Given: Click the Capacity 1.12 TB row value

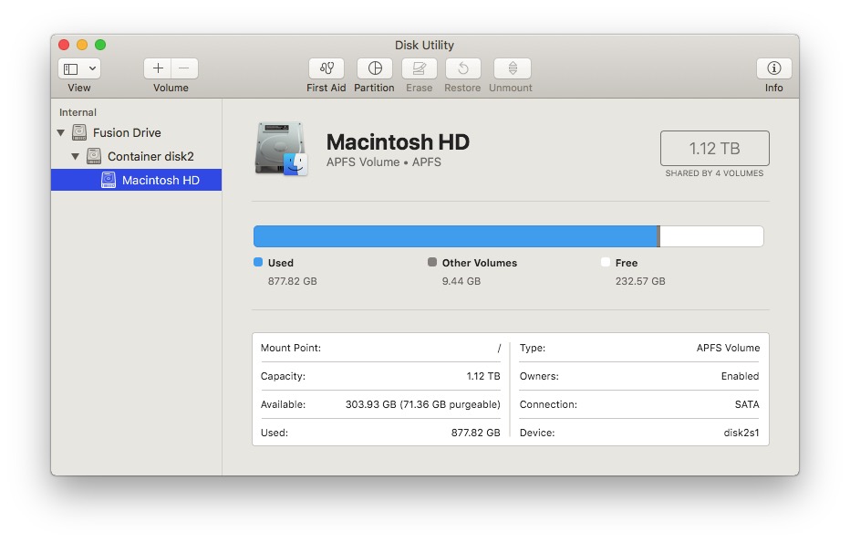Looking at the screenshot, I should [483, 376].
